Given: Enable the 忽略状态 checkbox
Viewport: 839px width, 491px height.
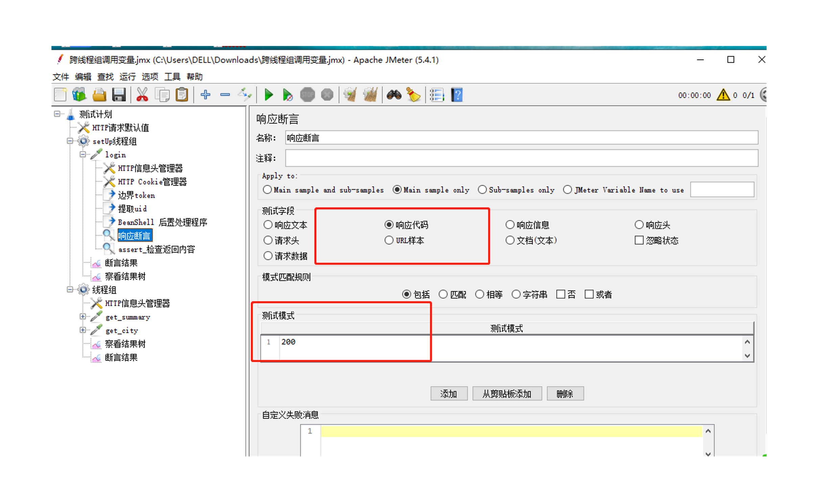Looking at the screenshot, I should pyautogui.click(x=639, y=240).
